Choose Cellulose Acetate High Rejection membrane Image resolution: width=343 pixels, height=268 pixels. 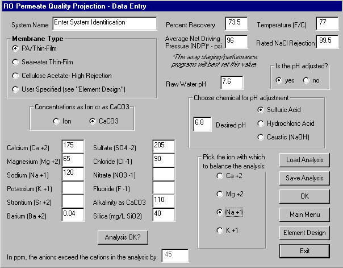click(16, 76)
